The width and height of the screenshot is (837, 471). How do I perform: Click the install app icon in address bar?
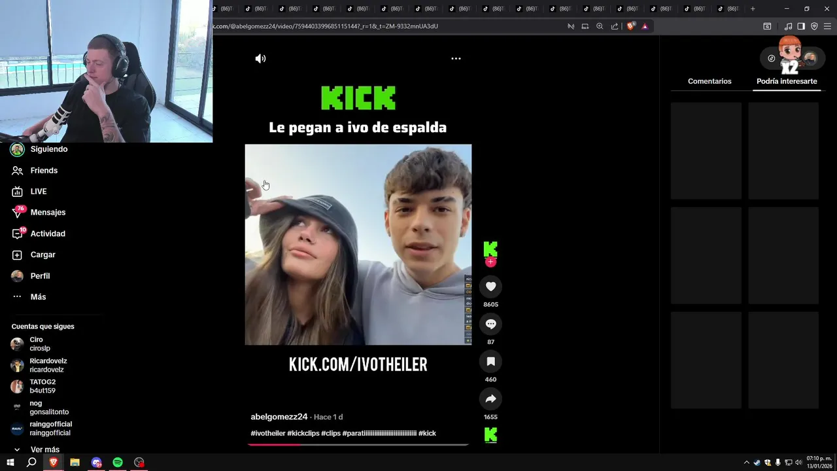tap(585, 26)
